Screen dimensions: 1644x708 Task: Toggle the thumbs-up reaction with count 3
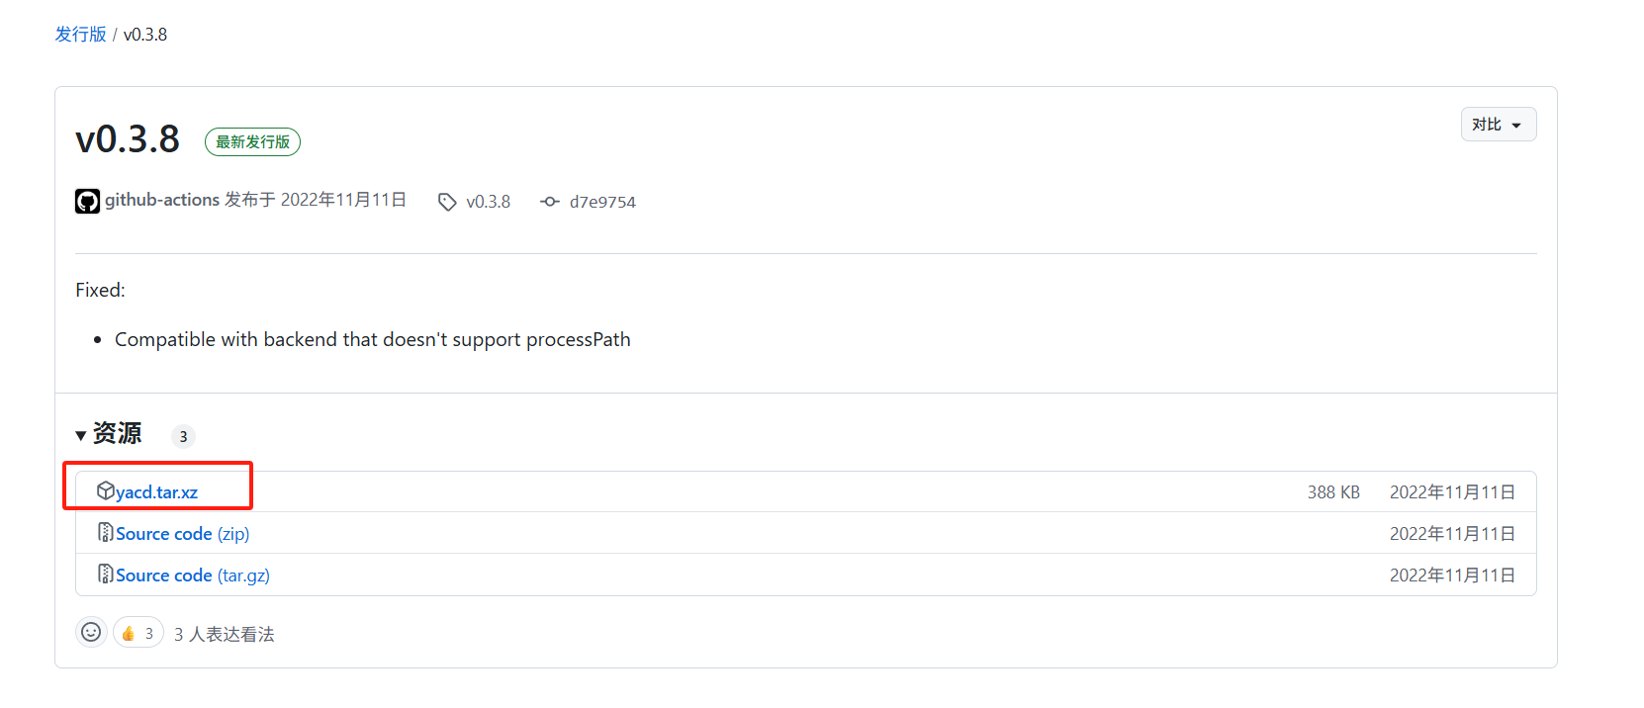point(138,633)
